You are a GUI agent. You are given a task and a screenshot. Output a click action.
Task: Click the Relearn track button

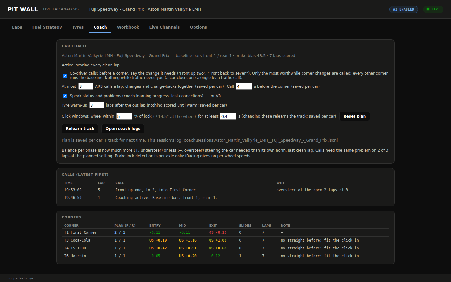pyautogui.click(x=80, y=129)
